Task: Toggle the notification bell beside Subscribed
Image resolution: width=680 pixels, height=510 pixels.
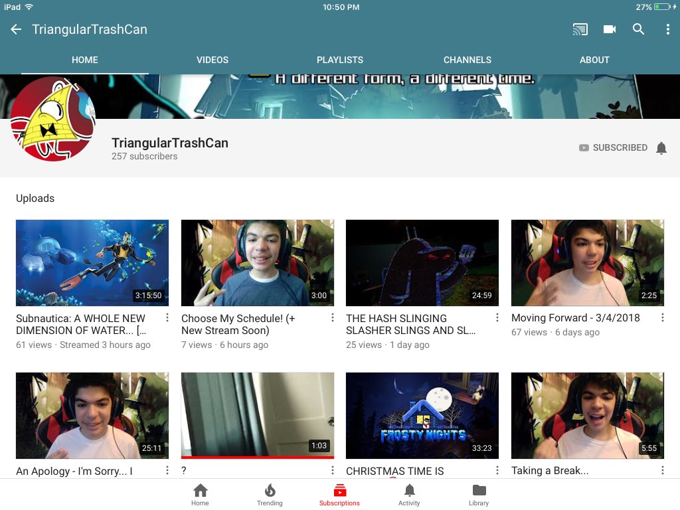Action: pyautogui.click(x=661, y=148)
